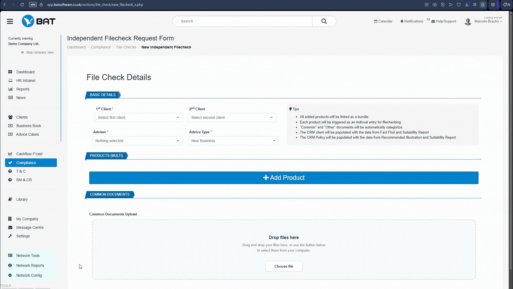Image resolution: width=513 pixels, height=289 pixels.
Task: Go to Network Reports
Action: pyautogui.click(x=30, y=265)
